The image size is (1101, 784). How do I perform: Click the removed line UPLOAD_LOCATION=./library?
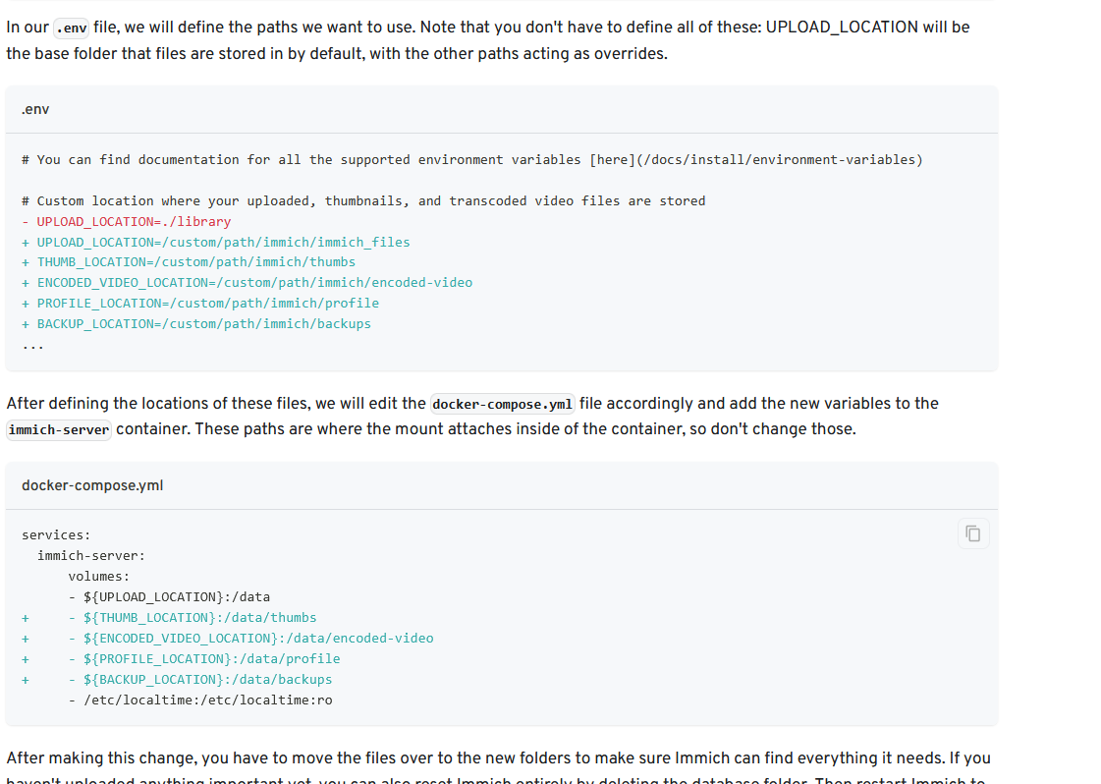point(127,221)
